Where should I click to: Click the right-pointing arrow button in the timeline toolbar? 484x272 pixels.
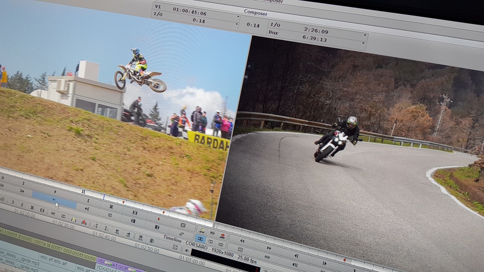(128, 234)
